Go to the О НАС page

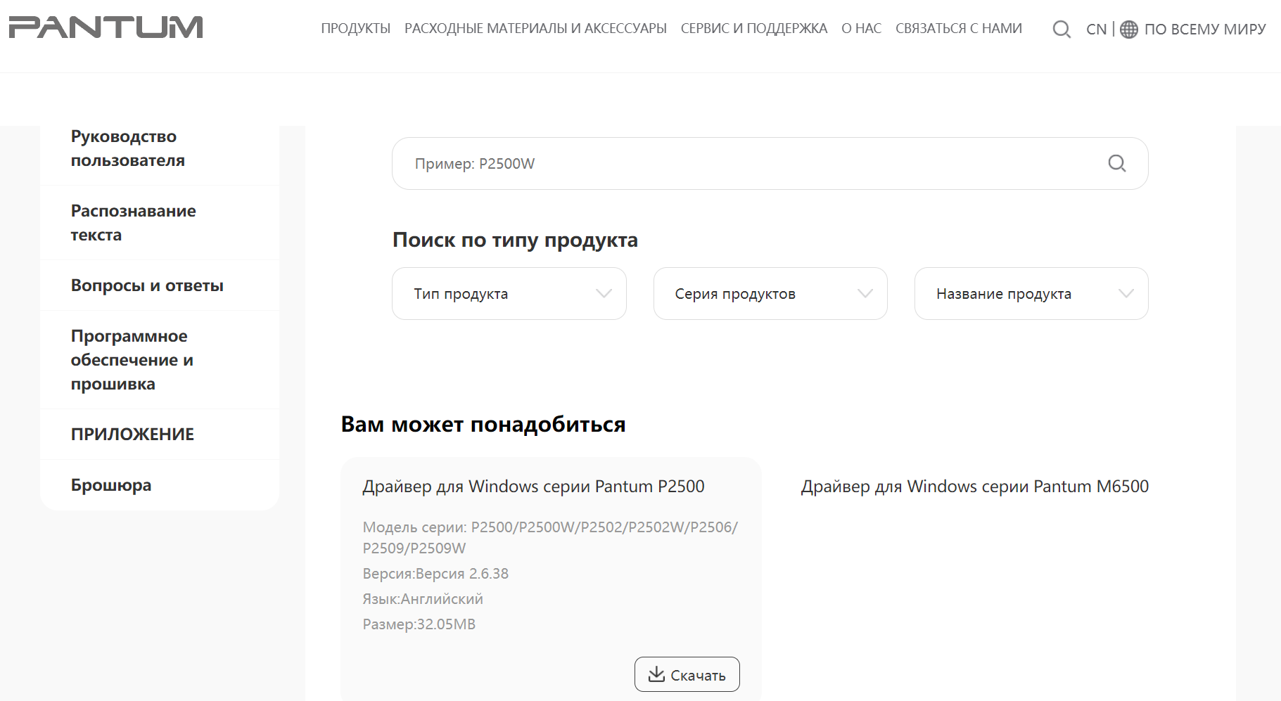tap(861, 28)
